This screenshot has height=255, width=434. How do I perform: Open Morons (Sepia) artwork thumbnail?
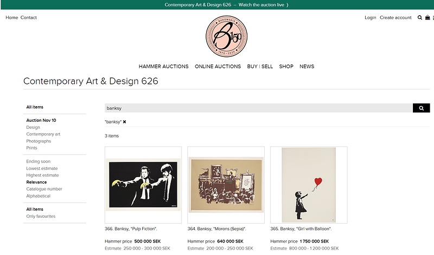point(226,185)
